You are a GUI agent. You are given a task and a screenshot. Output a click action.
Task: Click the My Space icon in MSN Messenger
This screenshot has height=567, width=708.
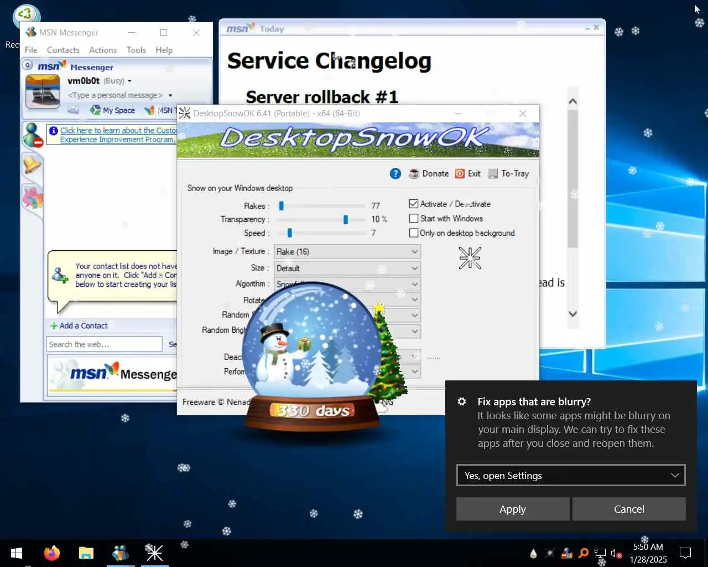click(95, 110)
